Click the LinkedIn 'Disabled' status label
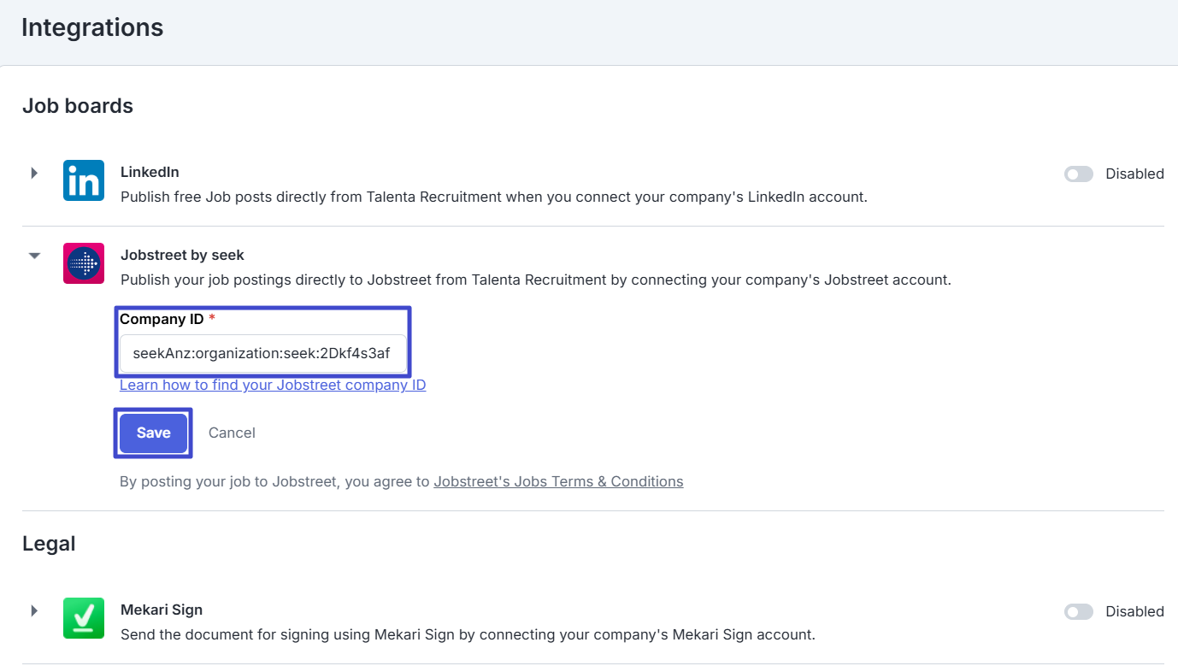Screen dimensions: 1178x666 (1134, 174)
